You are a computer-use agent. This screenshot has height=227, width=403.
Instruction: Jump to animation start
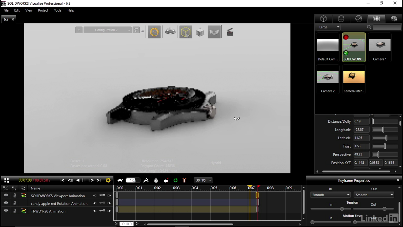pyautogui.click(x=62, y=180)
